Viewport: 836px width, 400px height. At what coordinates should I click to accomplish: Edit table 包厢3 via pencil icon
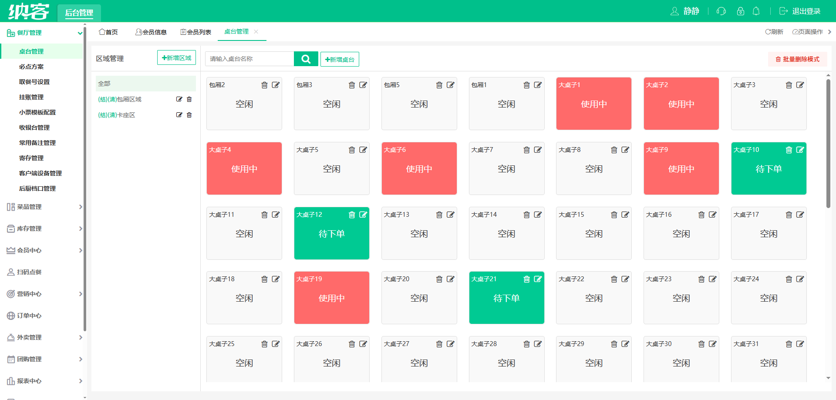363,85
